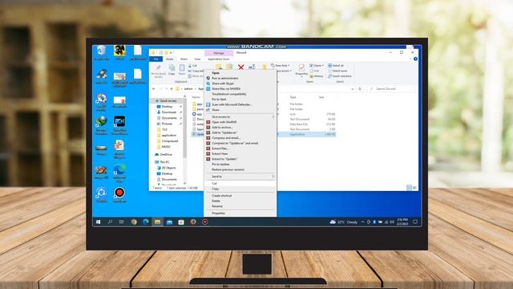
Task: Click History in the ribbon
Action: [x=317, y=76]
